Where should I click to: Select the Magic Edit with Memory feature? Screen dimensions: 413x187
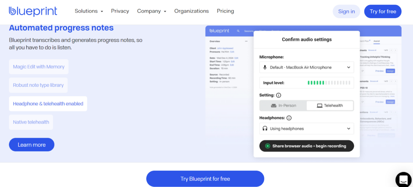(39, 67)
